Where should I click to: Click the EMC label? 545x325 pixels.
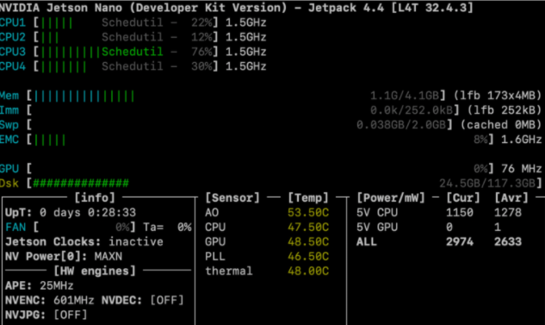point(9,140)
